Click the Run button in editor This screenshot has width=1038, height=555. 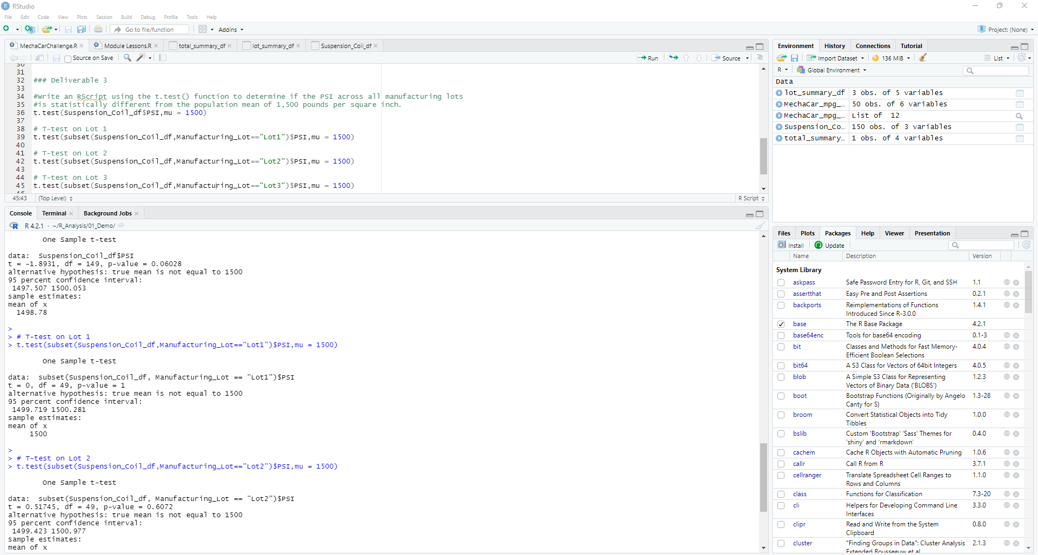(x=647, y=58)
